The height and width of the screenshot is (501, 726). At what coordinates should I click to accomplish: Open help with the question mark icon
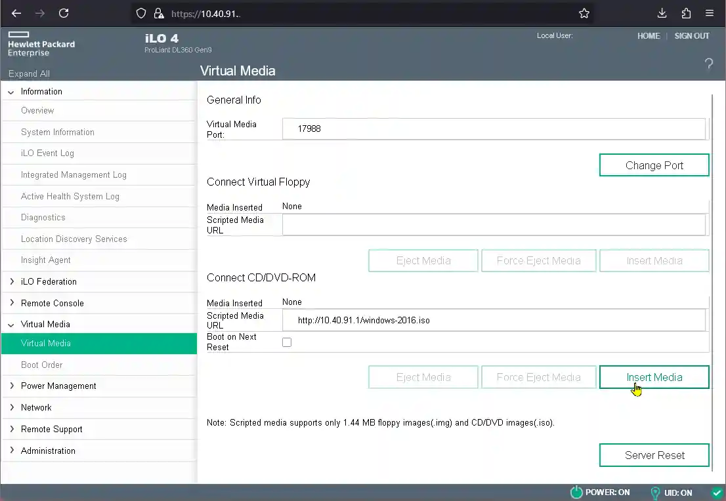pyautogui.click(x=708, y=64)
